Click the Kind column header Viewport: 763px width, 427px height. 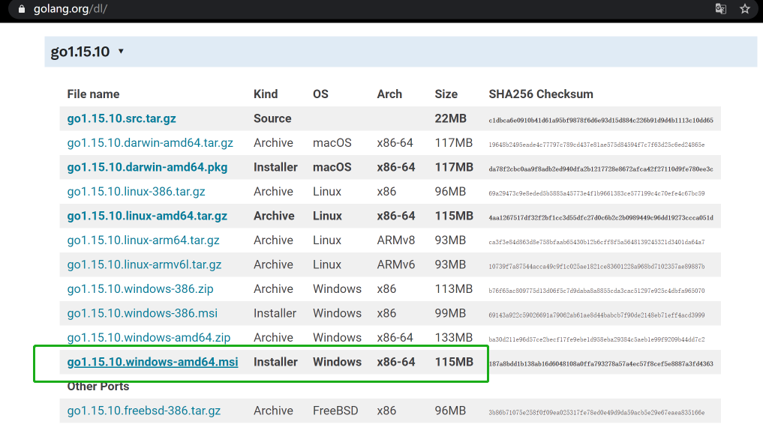[265, 94]
